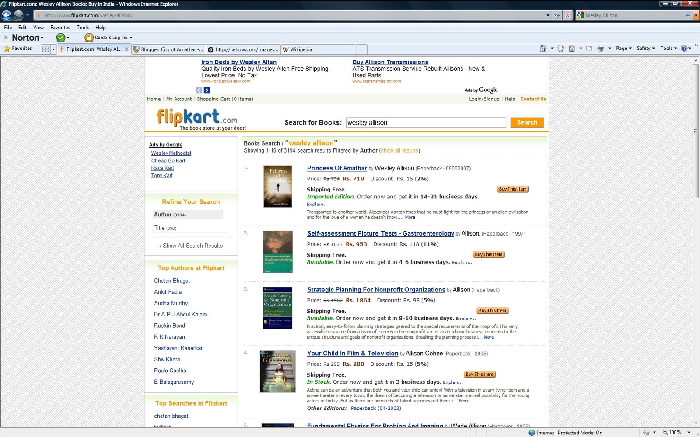
Task: Click the RSS feeds icon
Action: (571, 49)
